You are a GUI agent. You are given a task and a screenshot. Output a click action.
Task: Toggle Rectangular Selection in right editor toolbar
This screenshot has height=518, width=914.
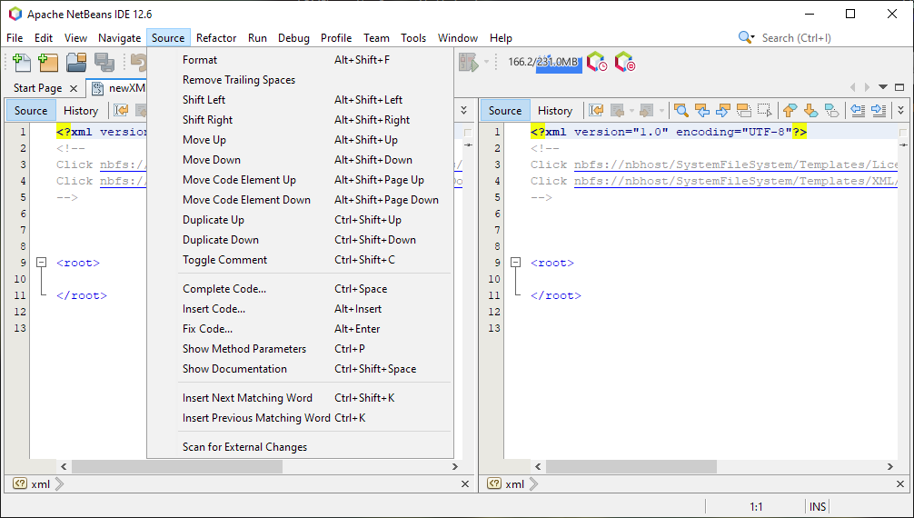(765, 110)
